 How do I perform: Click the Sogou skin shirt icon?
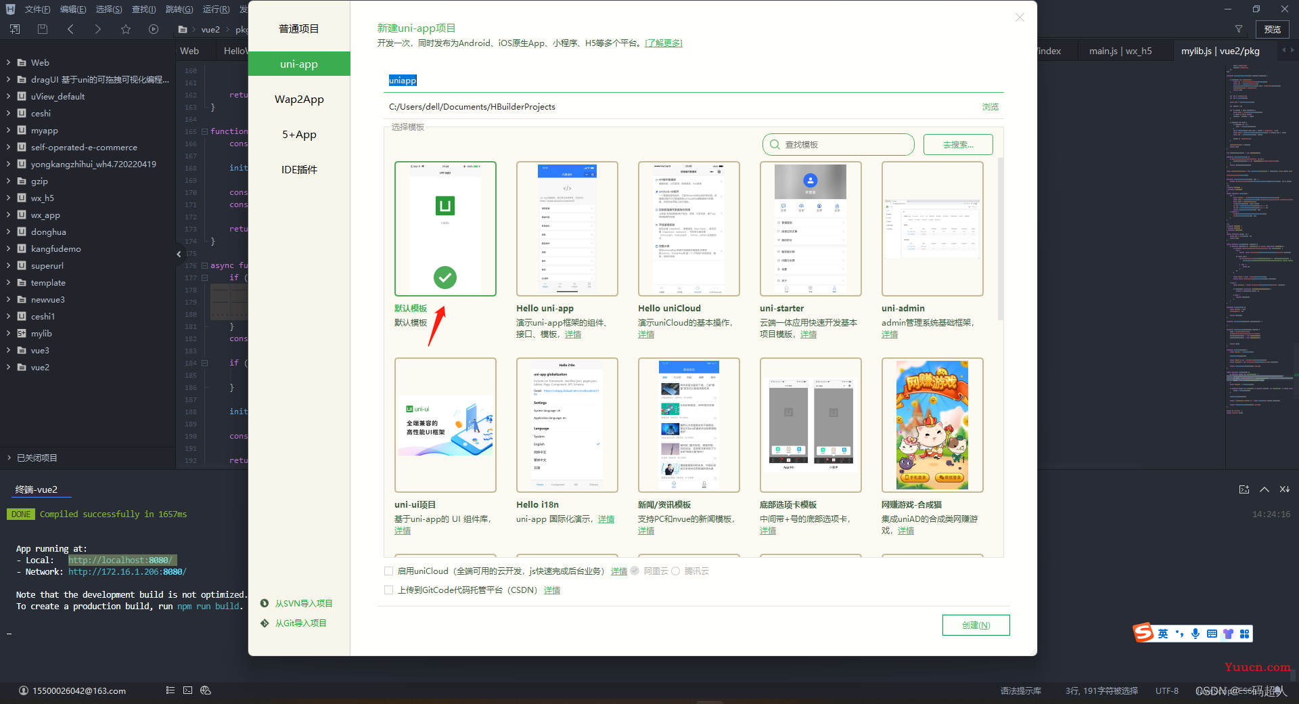pos(1228,634)
